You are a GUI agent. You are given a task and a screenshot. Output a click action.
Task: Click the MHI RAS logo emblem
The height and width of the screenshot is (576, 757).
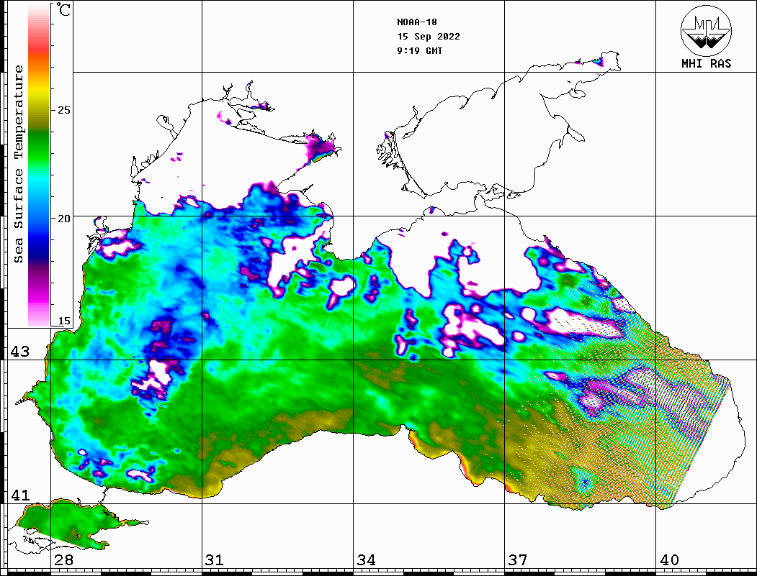click(706, 30)
